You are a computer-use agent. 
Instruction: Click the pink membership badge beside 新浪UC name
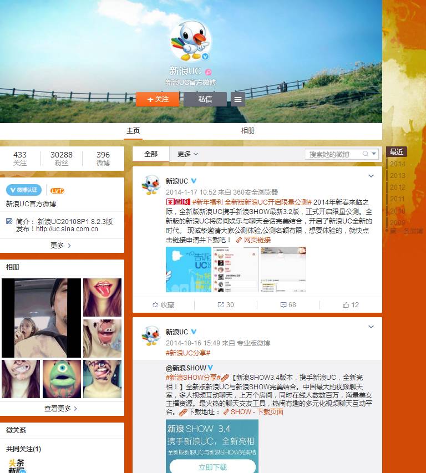(209, 72)
